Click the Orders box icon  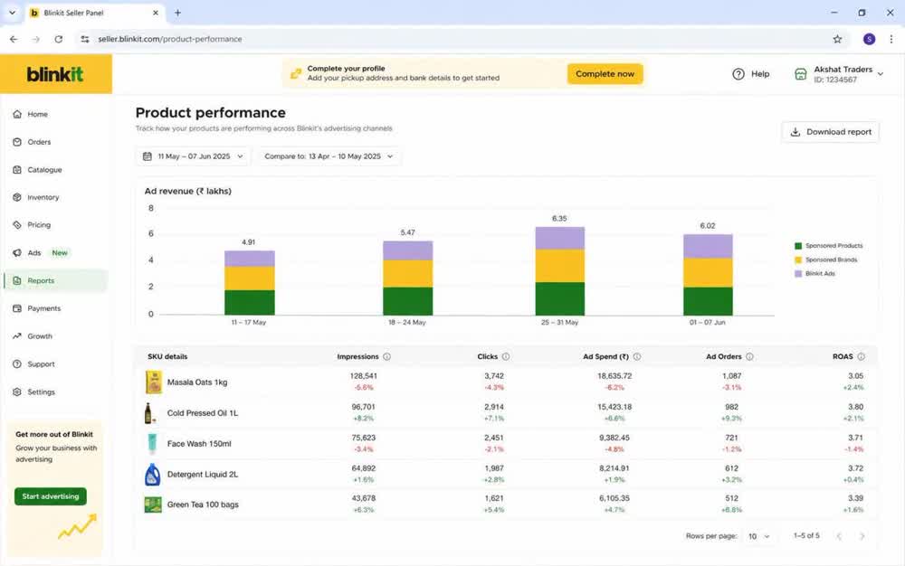[x=17, y=142]
